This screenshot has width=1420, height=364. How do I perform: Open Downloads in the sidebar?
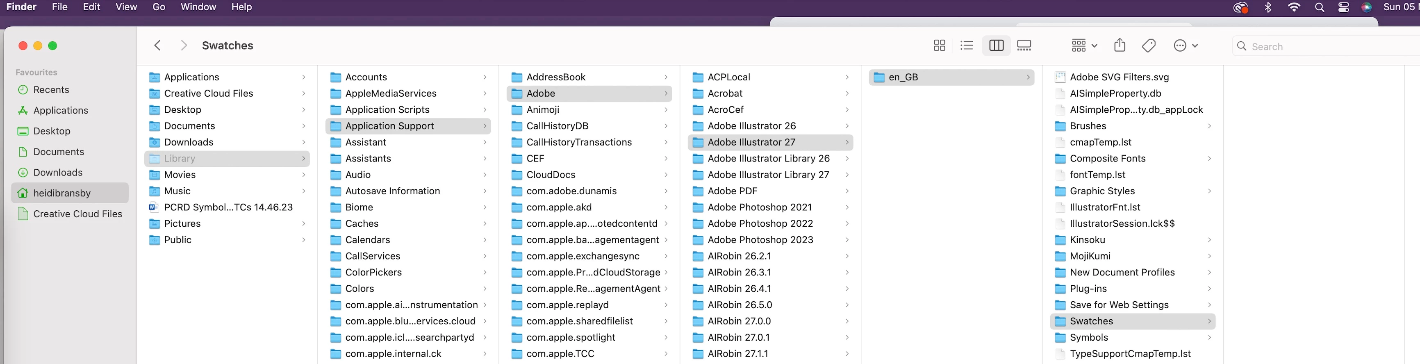click(x=69, y=173)
